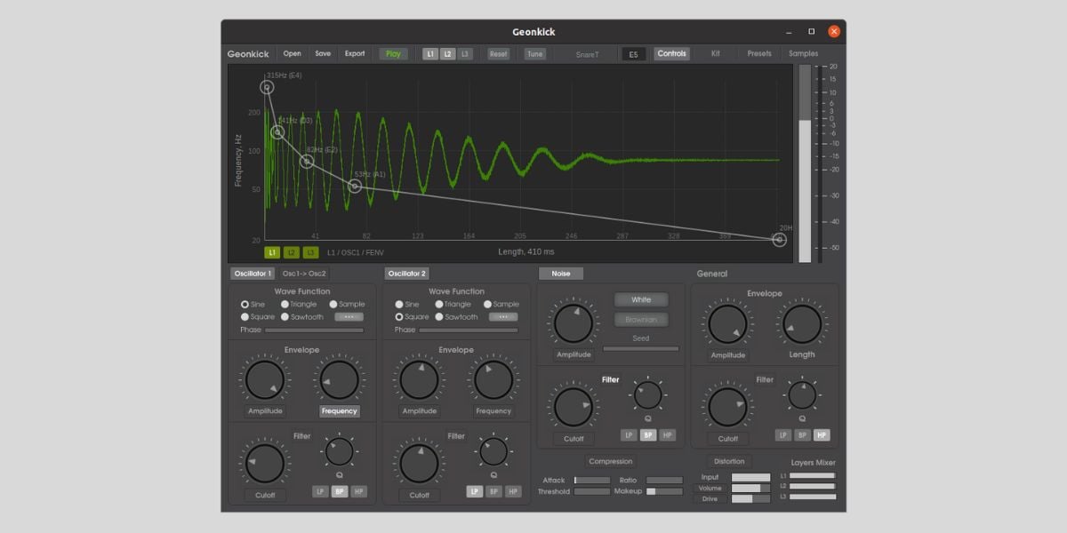Image resolution: width=1067 pixels, height=533 pixels.
Task: Adjust the Distortion Drive slider
Action: (x=750, y=499)
